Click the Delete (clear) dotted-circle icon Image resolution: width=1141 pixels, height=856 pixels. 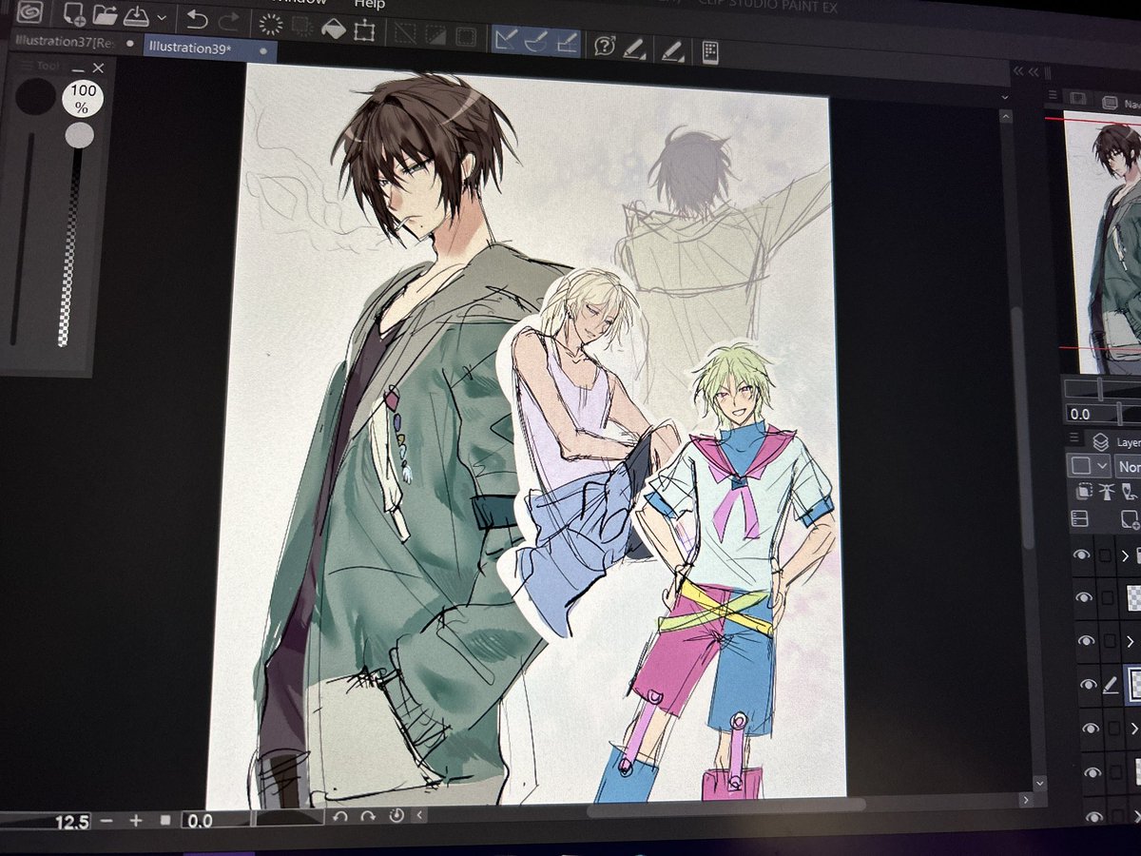272,24
